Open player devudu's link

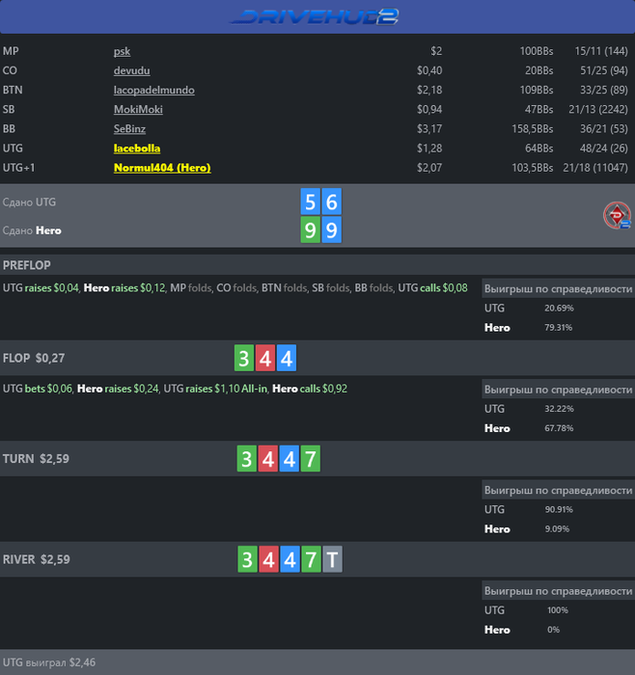click(x=131, y=70)
